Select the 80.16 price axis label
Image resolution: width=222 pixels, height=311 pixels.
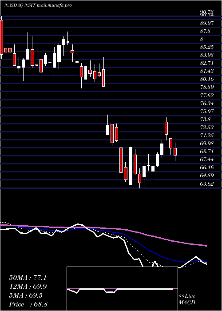(x=207, y=80)
